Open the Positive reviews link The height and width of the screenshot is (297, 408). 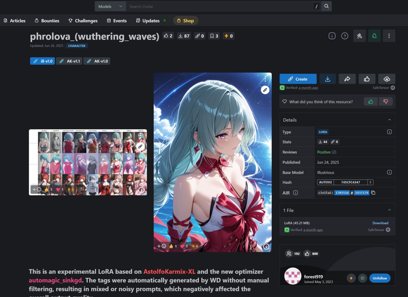[324, 152]
